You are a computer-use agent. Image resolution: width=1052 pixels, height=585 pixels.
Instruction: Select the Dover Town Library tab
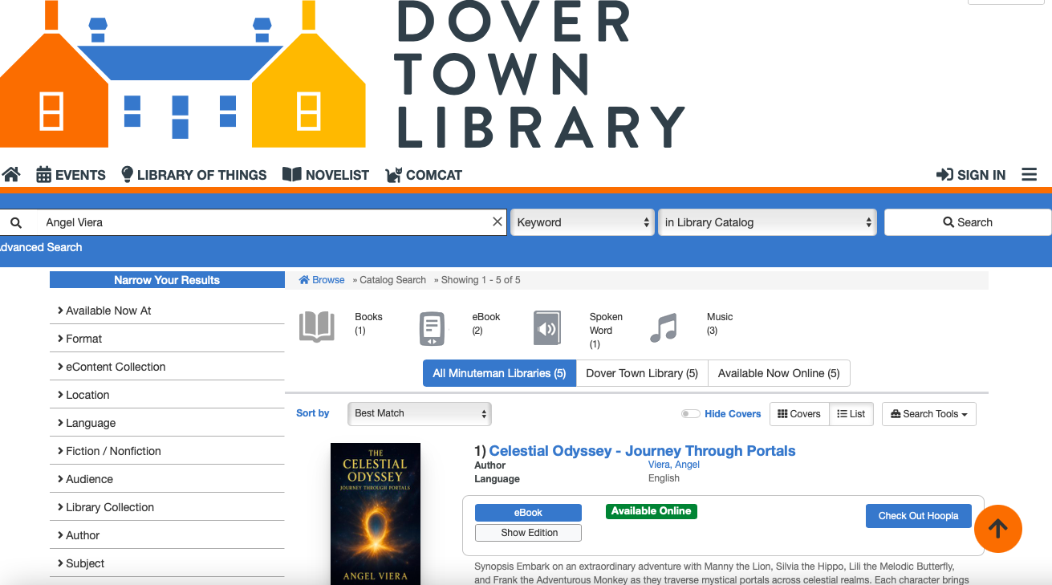(642, 373)
